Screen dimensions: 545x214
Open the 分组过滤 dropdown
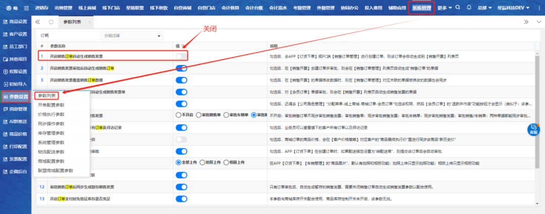[x=132, y=36]
